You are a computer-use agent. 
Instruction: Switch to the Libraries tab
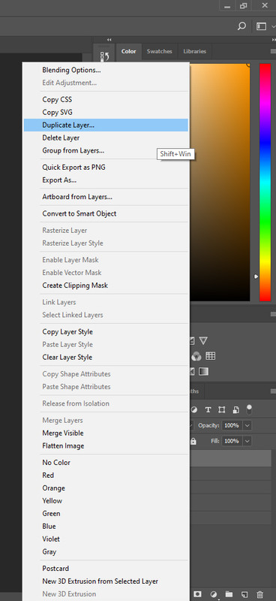tap(194, 51)
